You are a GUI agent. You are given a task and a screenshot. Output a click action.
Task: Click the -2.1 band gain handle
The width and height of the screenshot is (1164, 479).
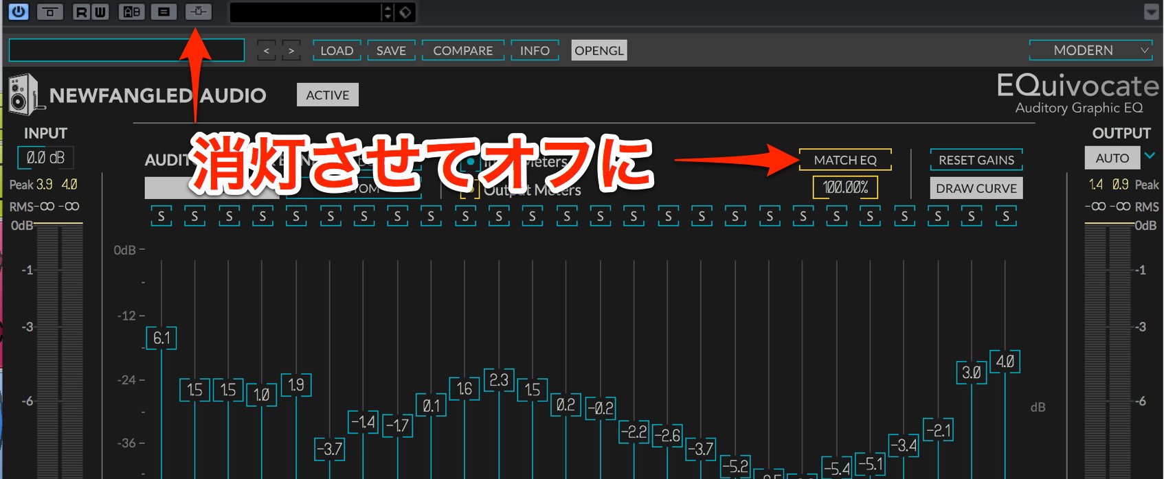[938, 431]
